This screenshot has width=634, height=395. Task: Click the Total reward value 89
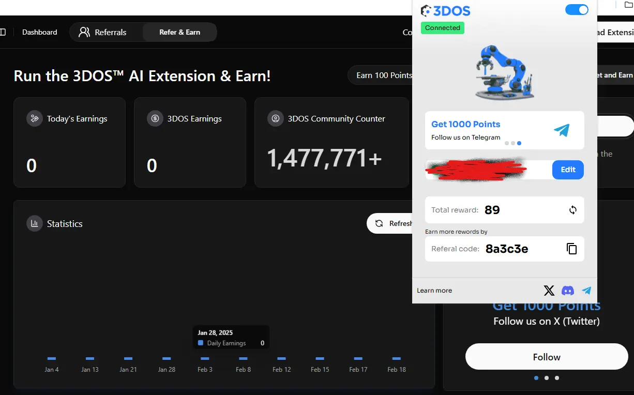[x=492, y=210]
